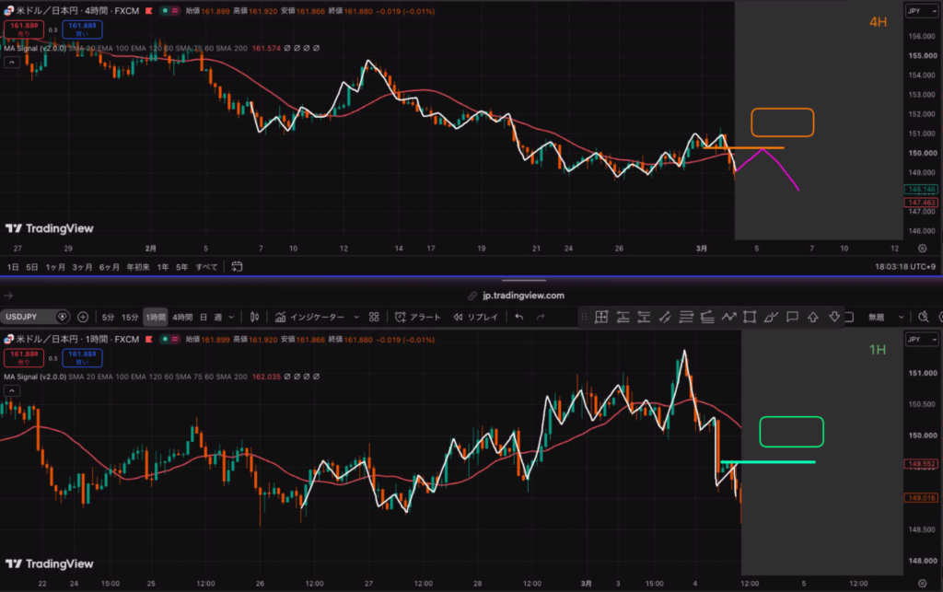This screenshot has height=592, width=943.
Task: Switch to the 4時間 timeframe
Action: click(182, 317)
